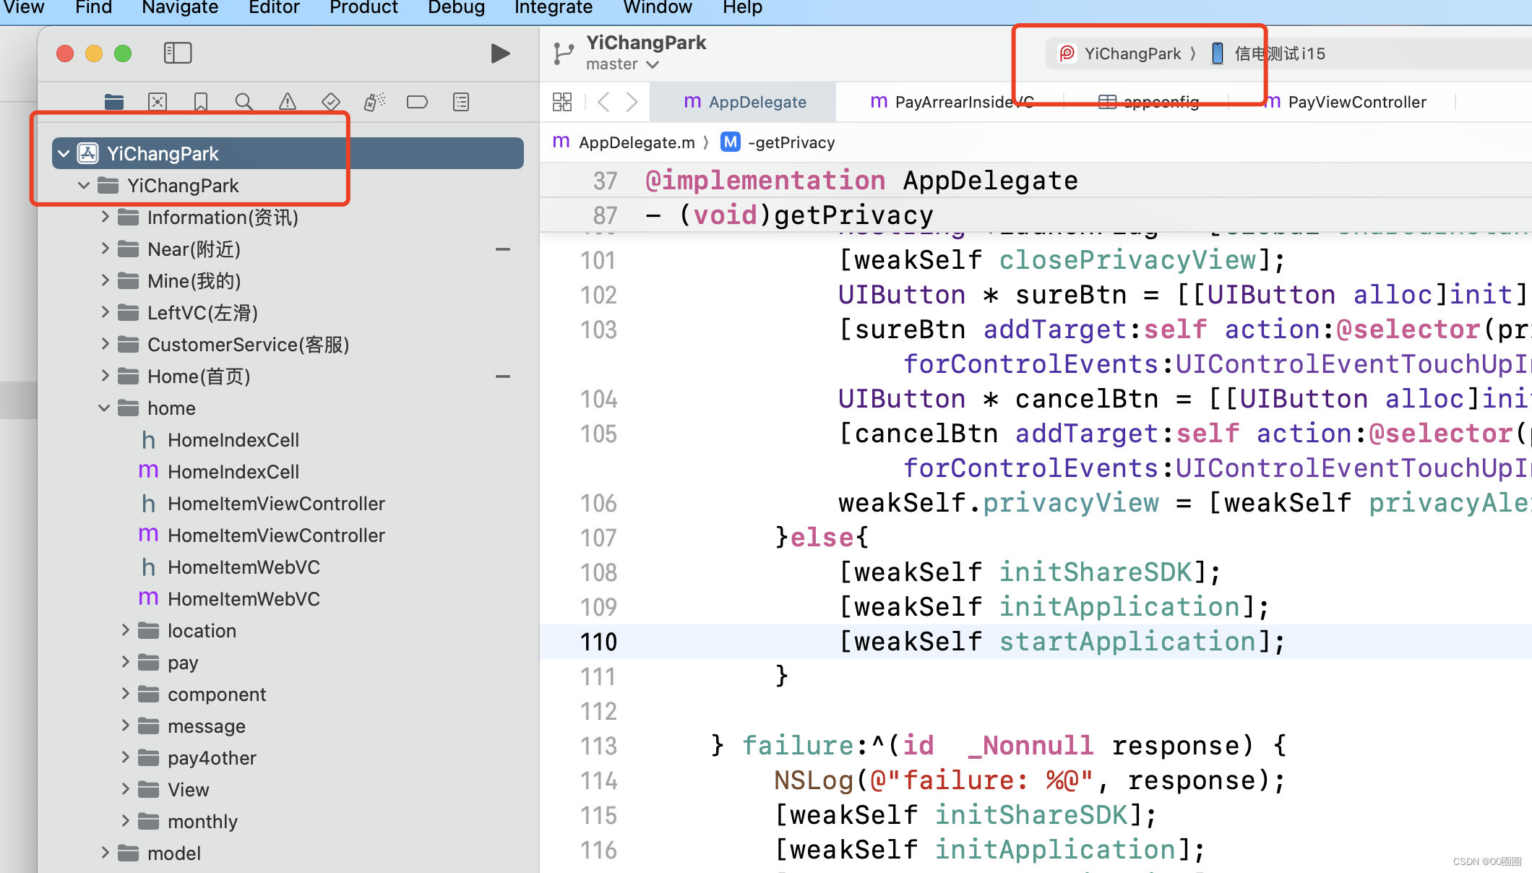Screen dimensions: 1532x873
Task: Click the Run/Play button to build
Action: pyautogui.click(x=499, y=53)
